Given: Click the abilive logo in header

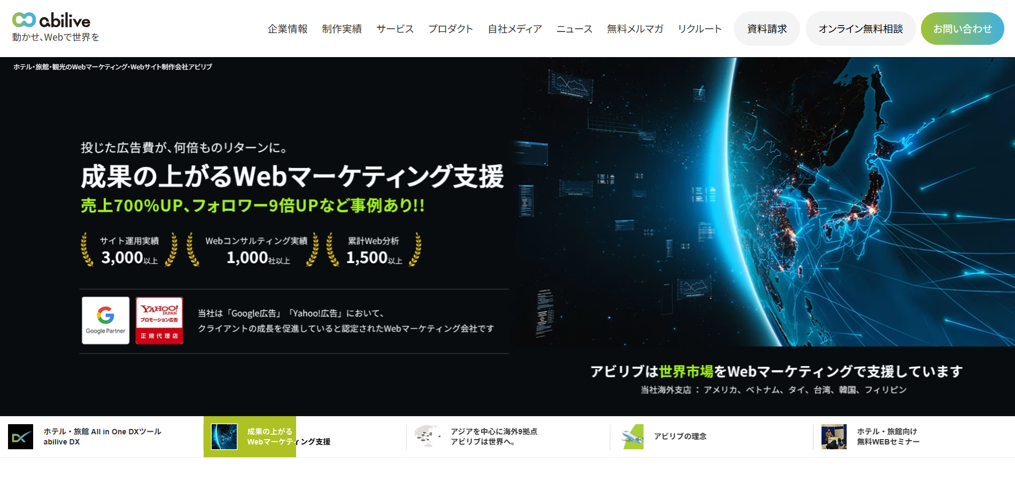Looking at the screenshot, I should pyautogui.click(x=51, y=21).
